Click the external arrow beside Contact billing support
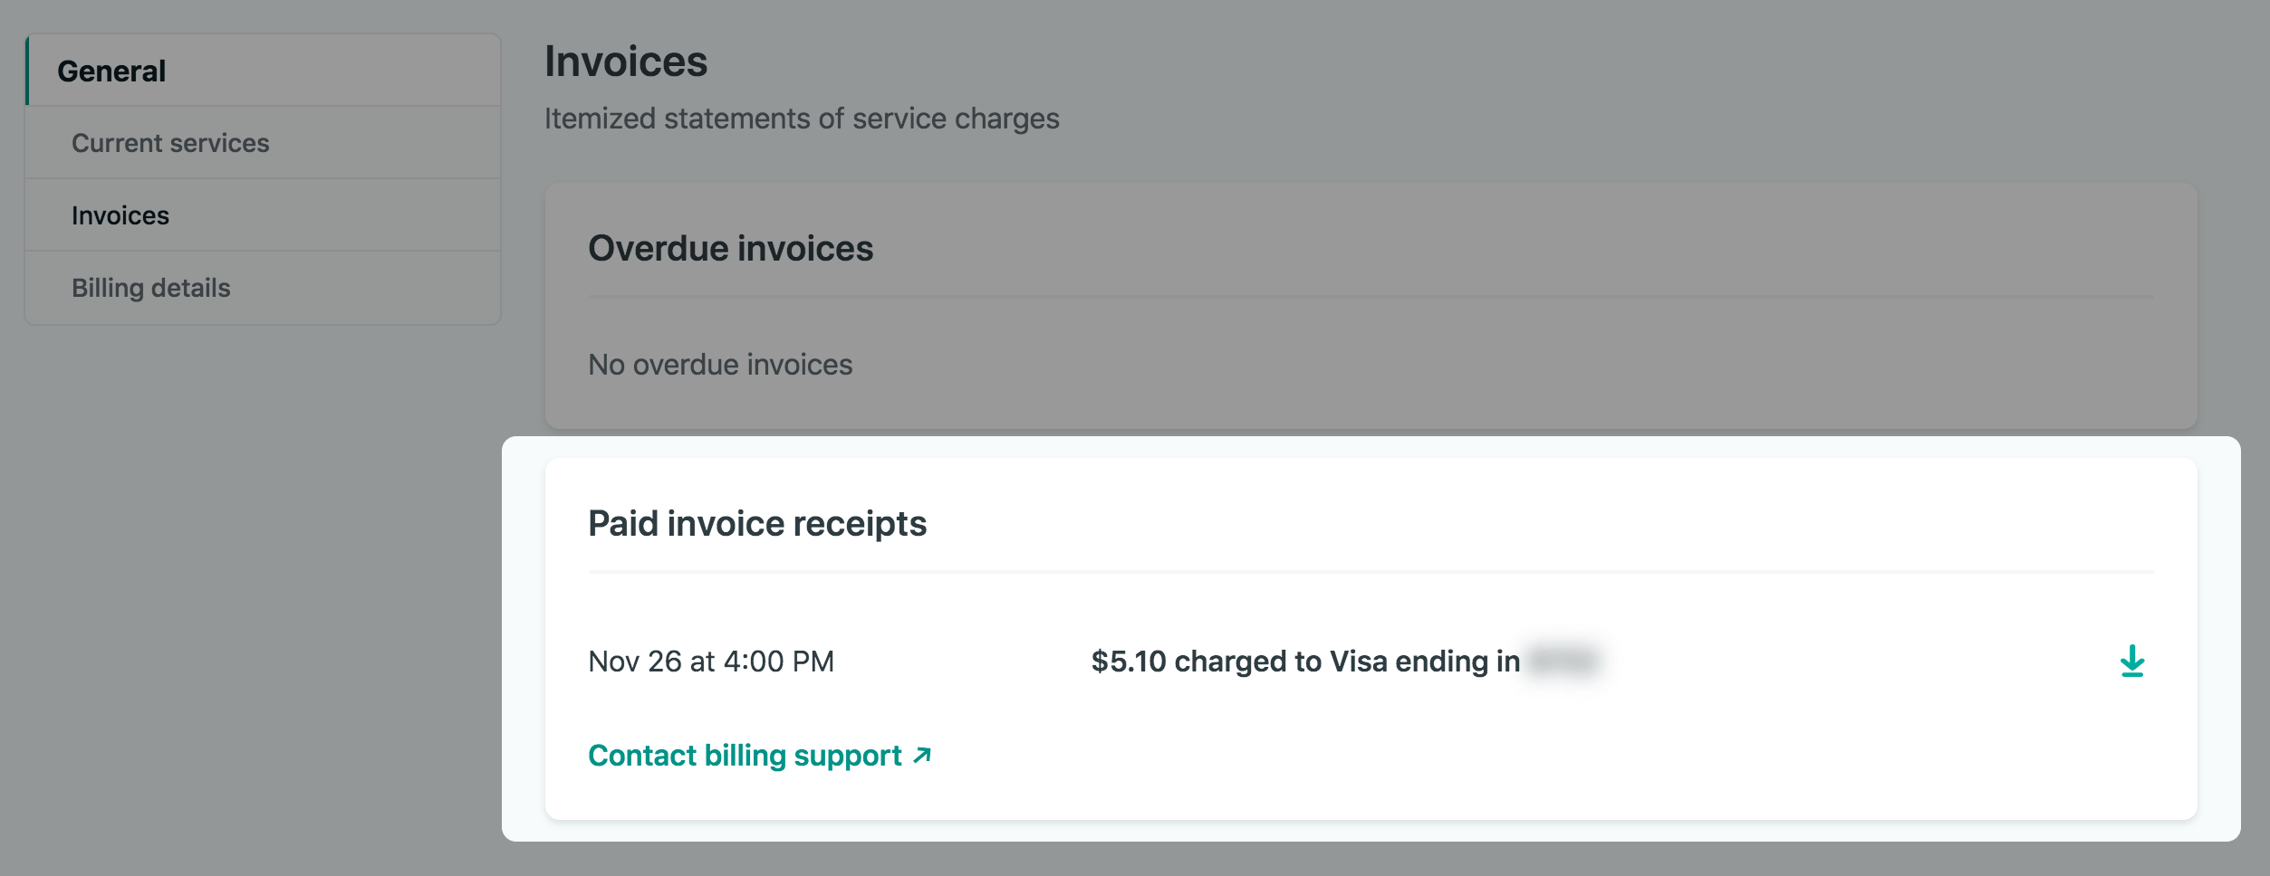Screen dimensions: 2270x876 pyautogui.click(x=922, y=756)
